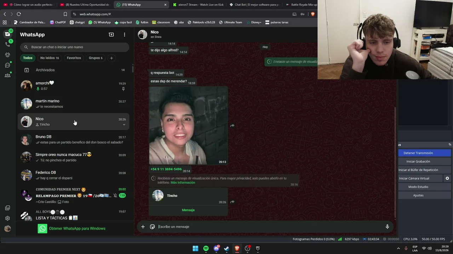453x254 pixels.
Task: Focus the chat search field
Action: (74, 47)
